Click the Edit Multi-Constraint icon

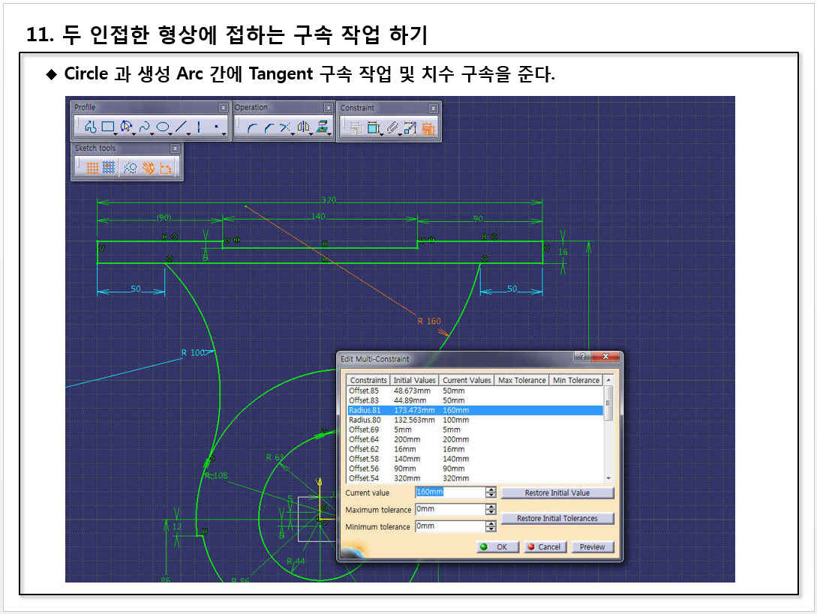[428, 128]
